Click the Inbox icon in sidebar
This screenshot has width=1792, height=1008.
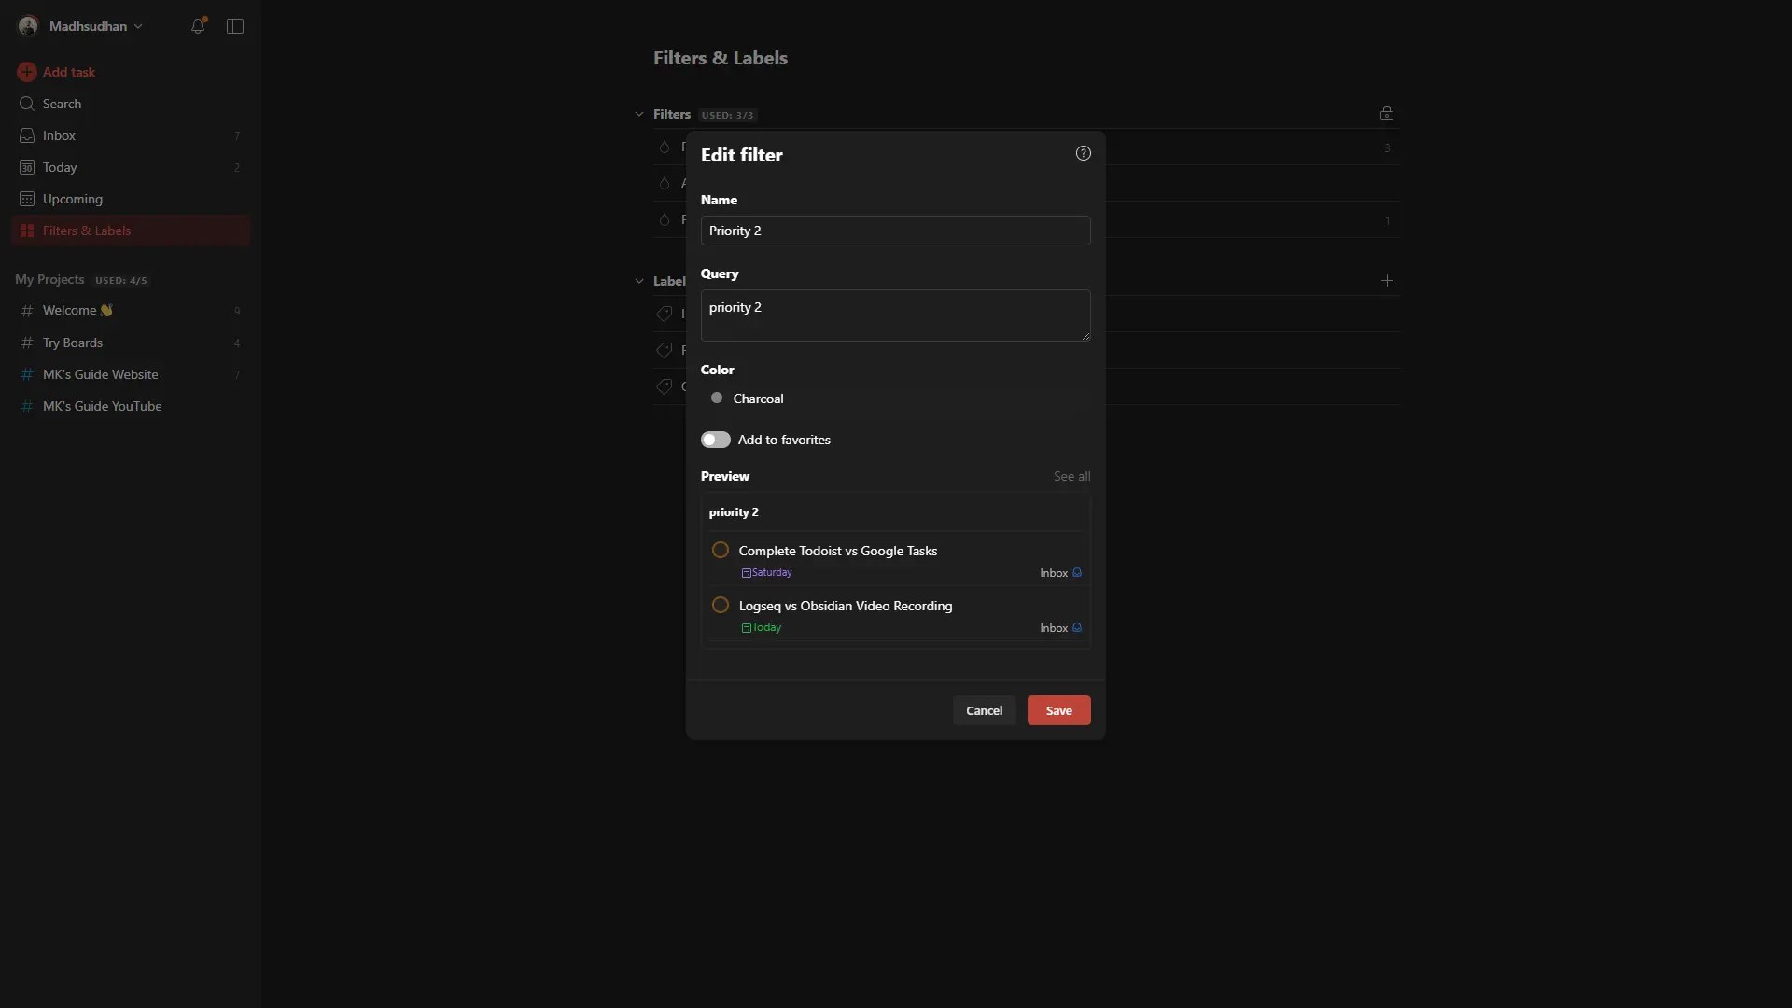pyautogui.click(x=26, y=135)
